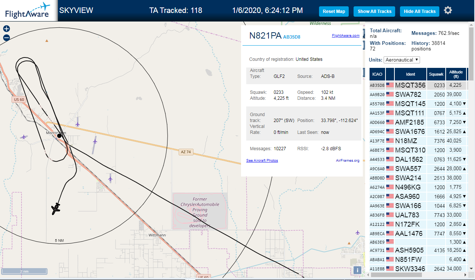Screen dimensions: 475x280
Task: Click N821PA registration heading
Action: pyautogui.click(x=265, y=36)
